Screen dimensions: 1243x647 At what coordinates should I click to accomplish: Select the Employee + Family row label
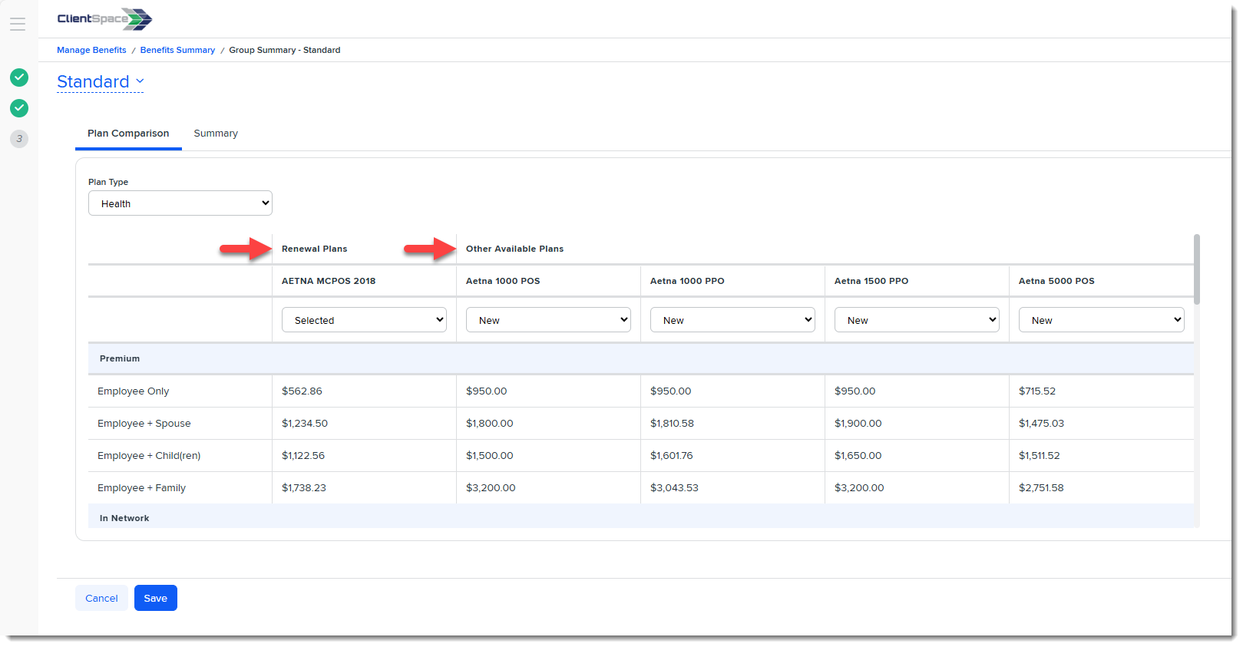(141, 487)
